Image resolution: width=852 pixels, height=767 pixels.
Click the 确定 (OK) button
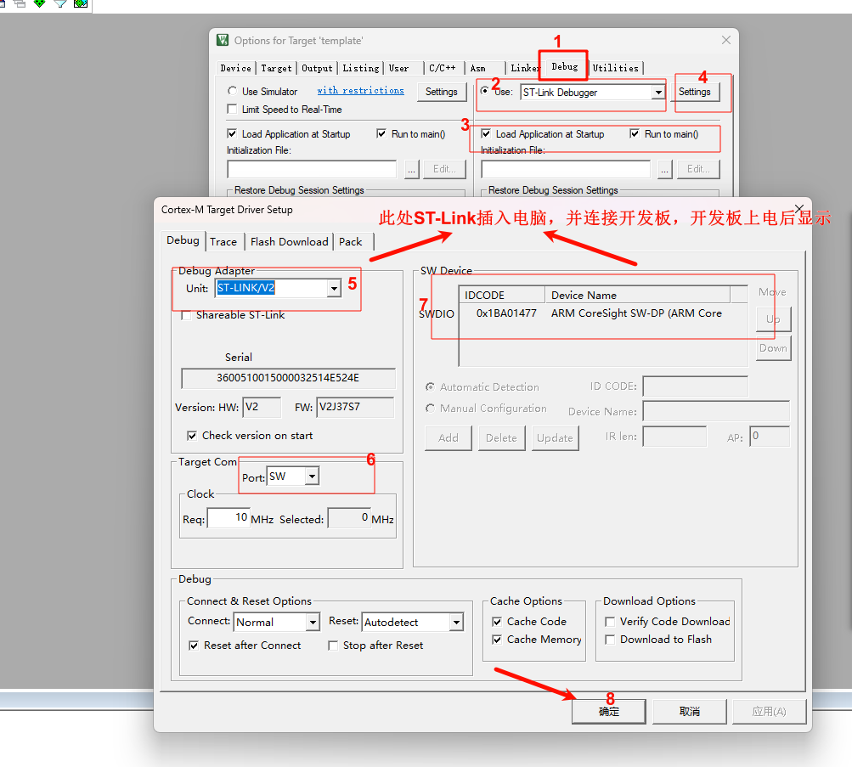coord(608,712)
